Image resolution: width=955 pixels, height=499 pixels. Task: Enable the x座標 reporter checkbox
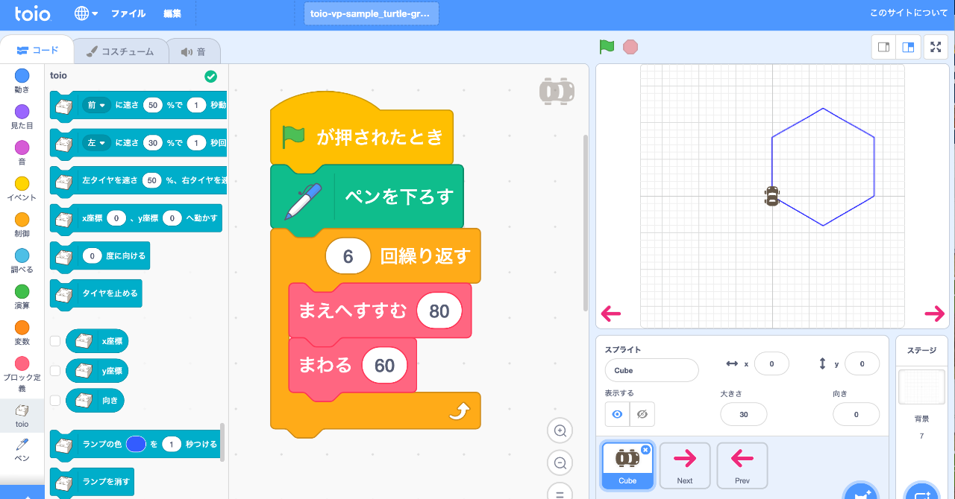pos(55,341)
